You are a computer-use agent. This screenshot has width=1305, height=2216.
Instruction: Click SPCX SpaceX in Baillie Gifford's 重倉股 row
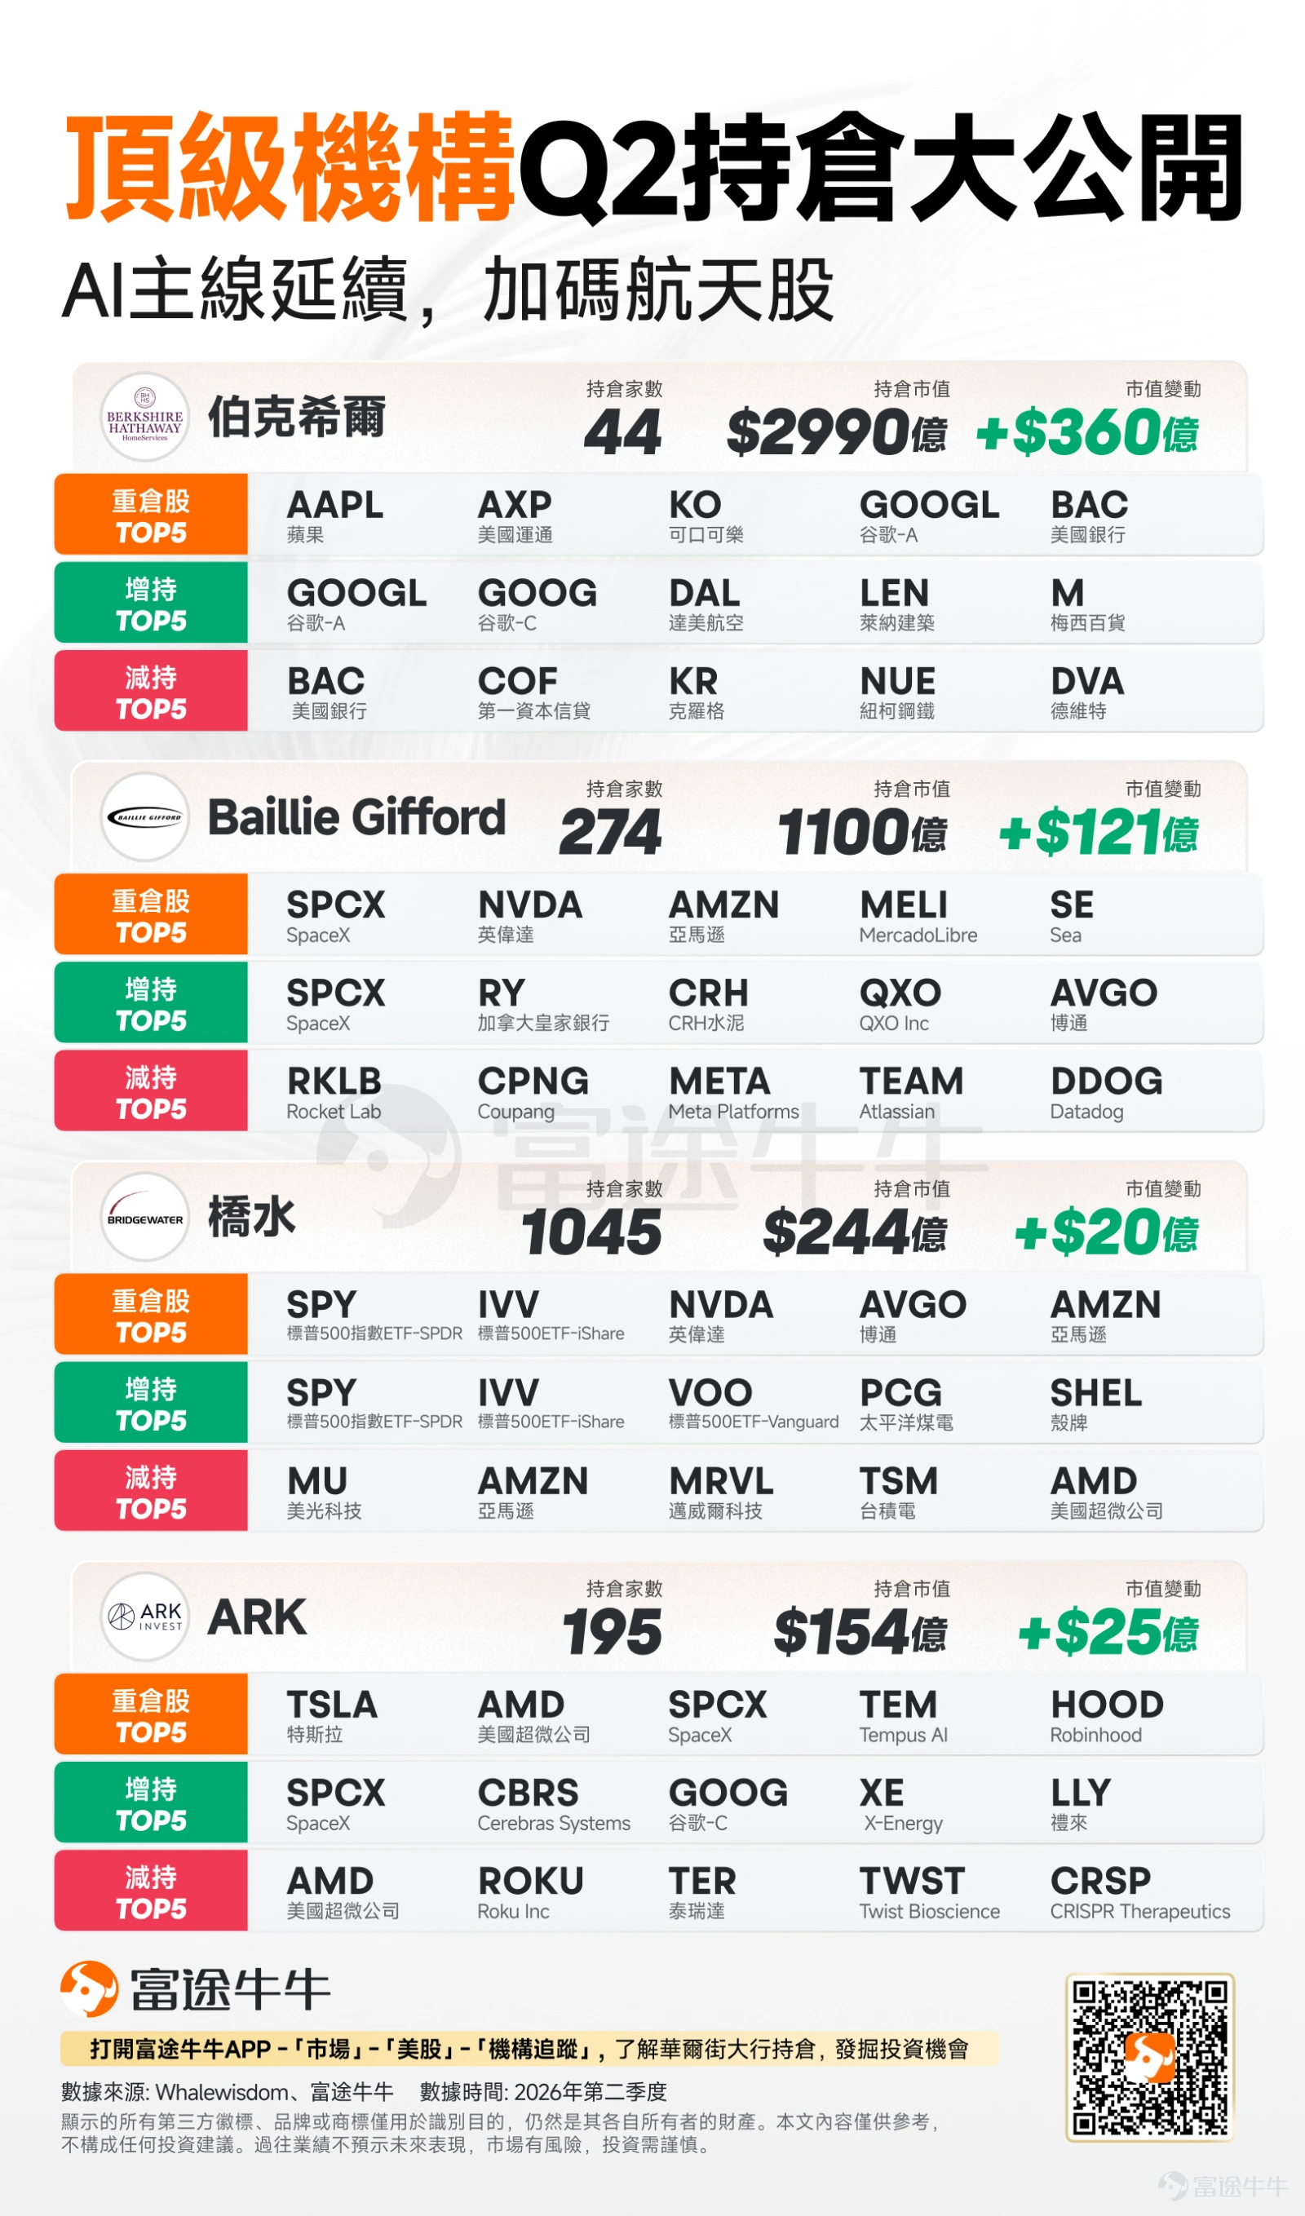[x=336, y=916]
